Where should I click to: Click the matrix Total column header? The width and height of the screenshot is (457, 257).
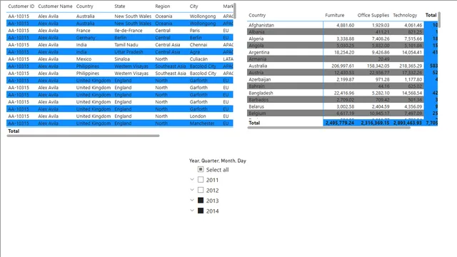click(431, 15)
